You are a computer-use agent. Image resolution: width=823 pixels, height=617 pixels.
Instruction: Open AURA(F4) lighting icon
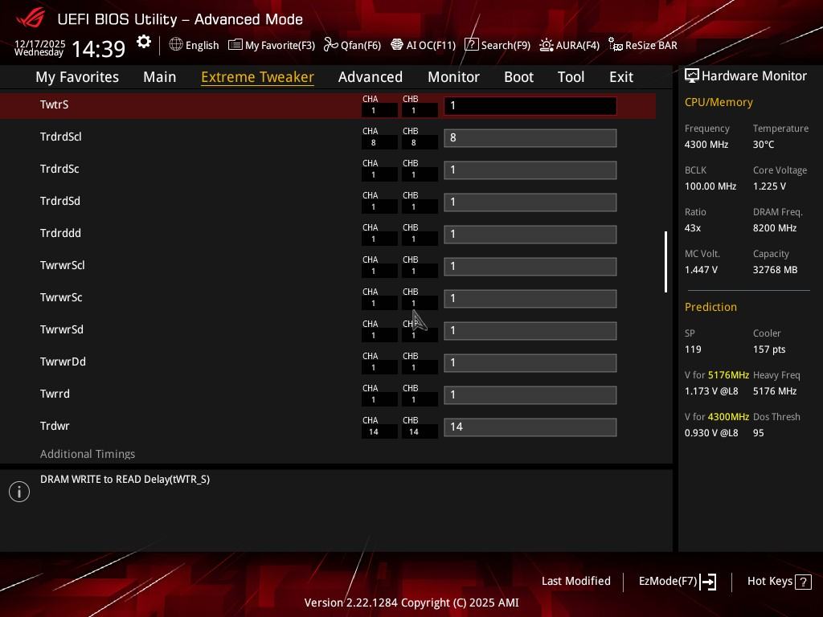pyautogui.click(x=547, y=45)
